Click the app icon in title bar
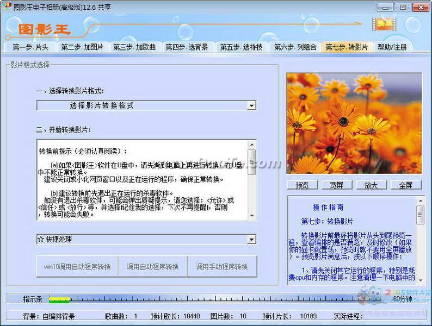Screen dimensions: 432x326 click(x=7, y=7)
